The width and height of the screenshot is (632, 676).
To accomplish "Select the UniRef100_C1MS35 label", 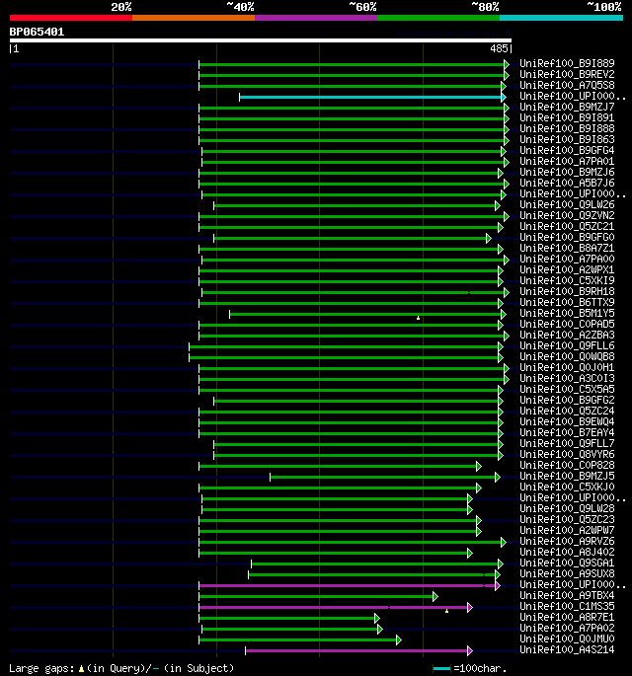I will 567,607.
